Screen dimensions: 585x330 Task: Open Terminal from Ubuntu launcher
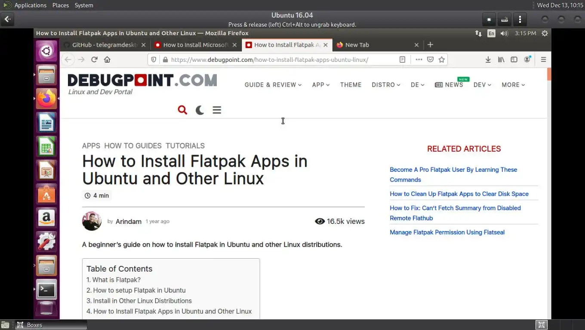[x=46, y=290]
